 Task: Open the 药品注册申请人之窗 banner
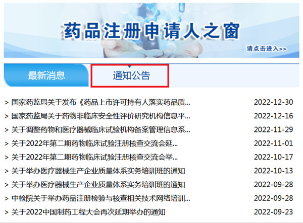[x=147, y=30]
